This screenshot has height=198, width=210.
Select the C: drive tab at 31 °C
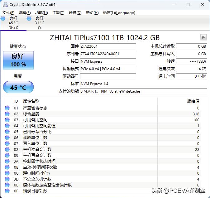coord(39,23)
